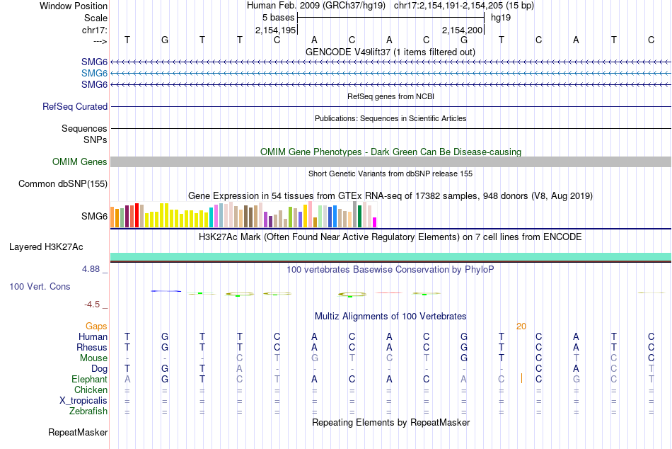Open the 100 Vert. Cons label
672x449 pixels.
tap(40, 286)
